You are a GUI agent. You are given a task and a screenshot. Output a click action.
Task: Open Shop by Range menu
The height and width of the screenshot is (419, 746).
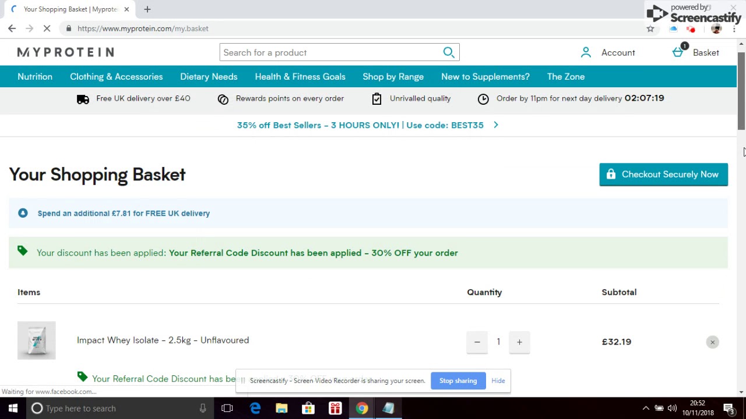(393, 77)
